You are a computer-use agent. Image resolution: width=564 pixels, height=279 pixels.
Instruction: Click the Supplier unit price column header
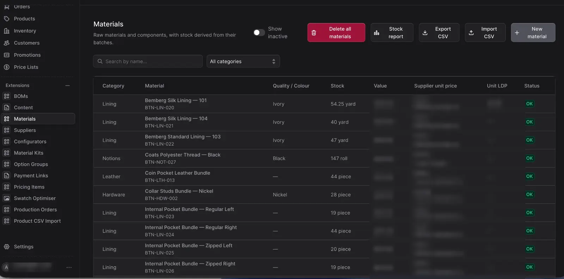click(435, 86)
